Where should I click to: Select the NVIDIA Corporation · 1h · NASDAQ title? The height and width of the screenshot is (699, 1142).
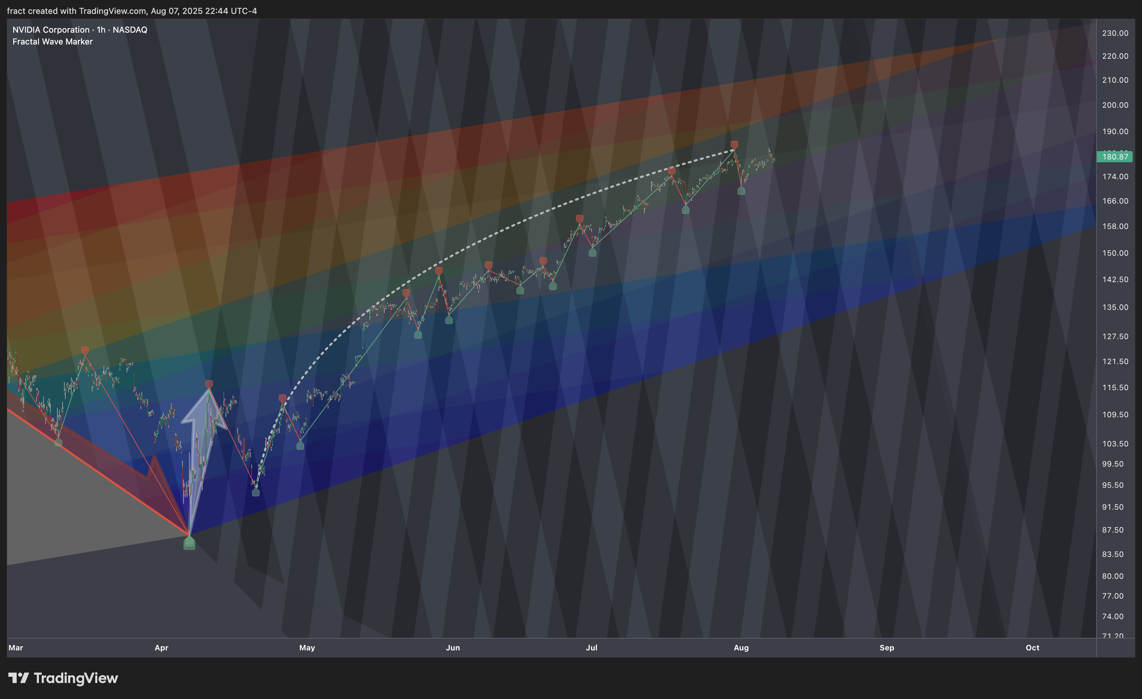tap(80, 30)
